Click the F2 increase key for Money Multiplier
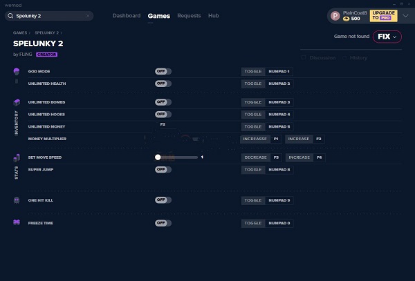Viewport: 415px width, 281px height. tap(319, 139)
